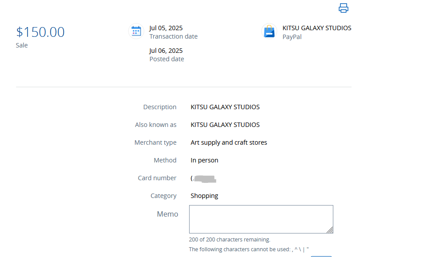Click the PayPal label under merchant name
The width and height of the screenshot is (437, 257).
pyautogui.click(x=292, y=37)
